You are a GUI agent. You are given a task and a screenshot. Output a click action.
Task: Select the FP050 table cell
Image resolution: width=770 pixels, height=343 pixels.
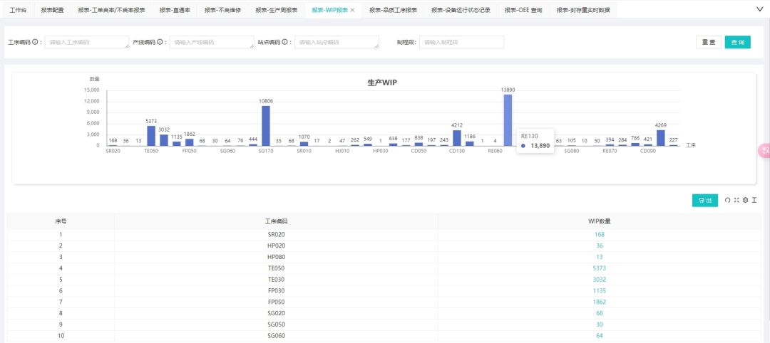coord(276,302)
